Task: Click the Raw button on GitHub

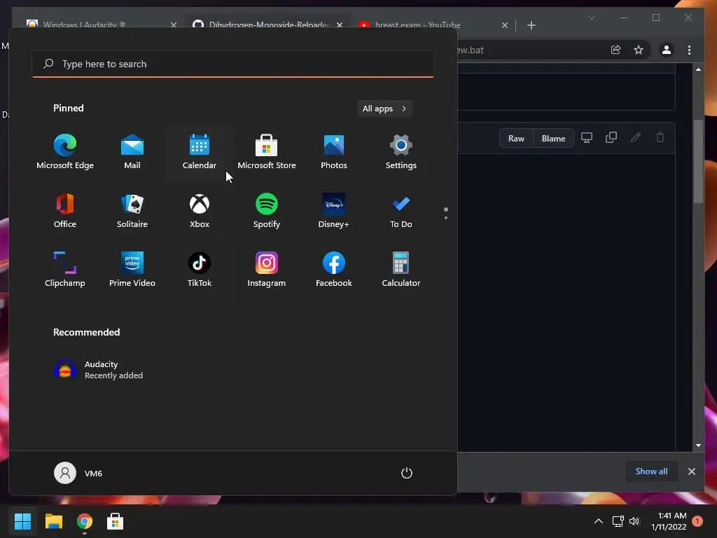Action: (516, 139)
